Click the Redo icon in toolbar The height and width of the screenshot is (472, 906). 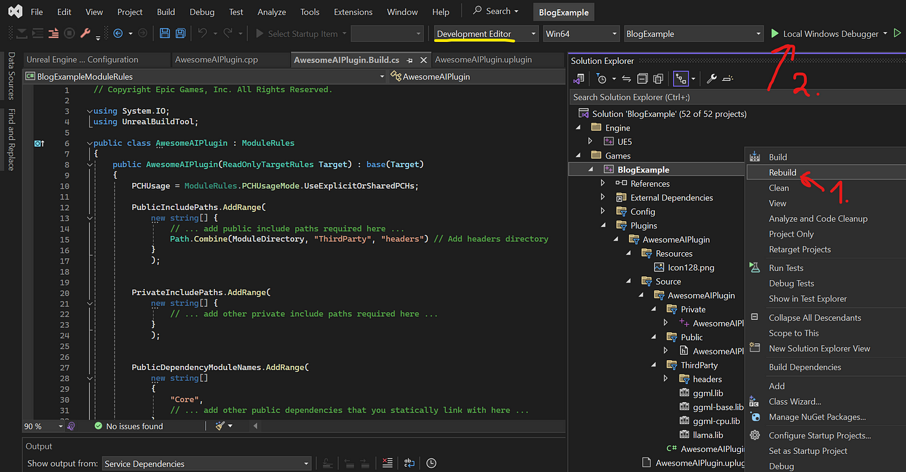coord(228,34)
